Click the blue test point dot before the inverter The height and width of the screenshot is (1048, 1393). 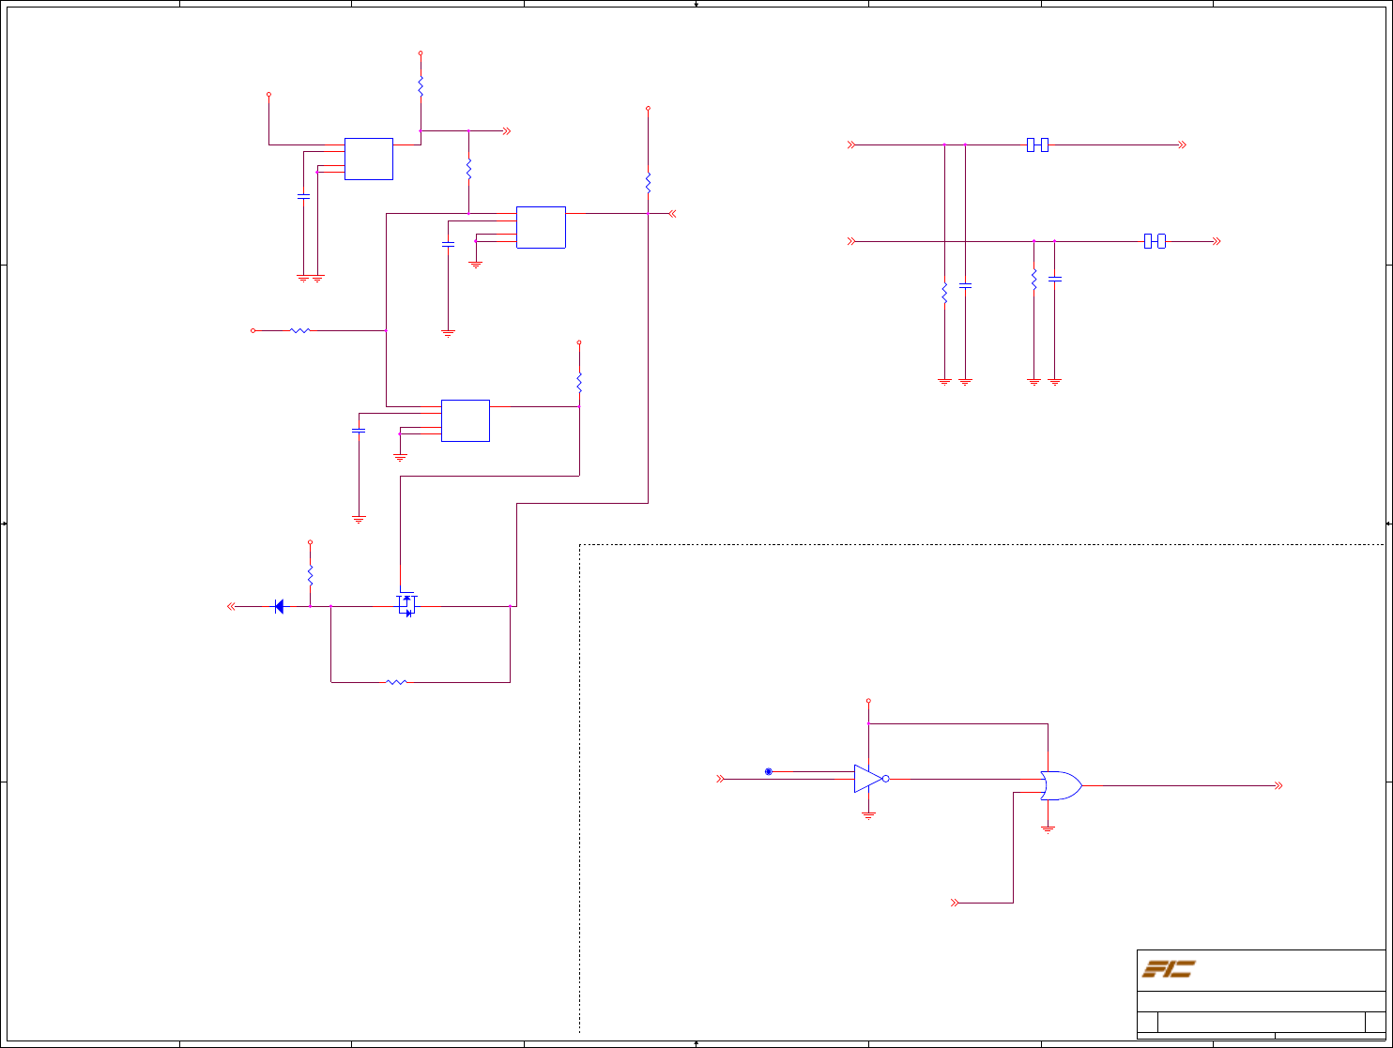[769, 771]
